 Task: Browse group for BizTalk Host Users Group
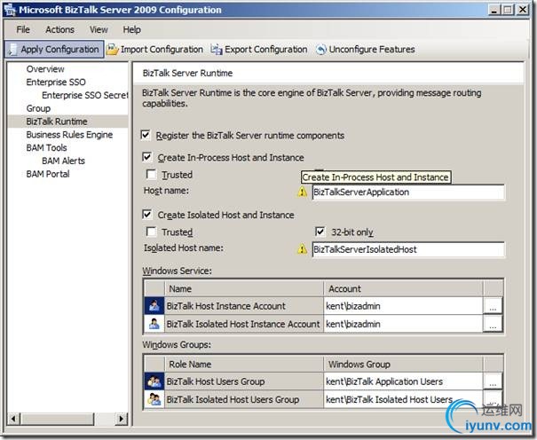click(493, 381)
